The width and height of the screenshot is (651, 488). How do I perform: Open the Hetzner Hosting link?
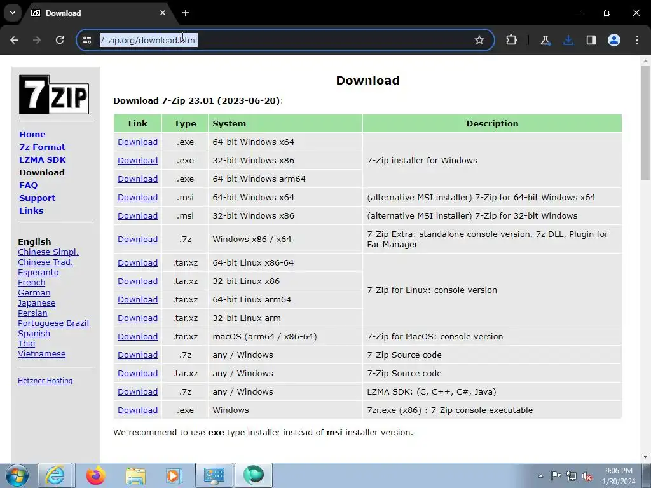coord(45,381)
